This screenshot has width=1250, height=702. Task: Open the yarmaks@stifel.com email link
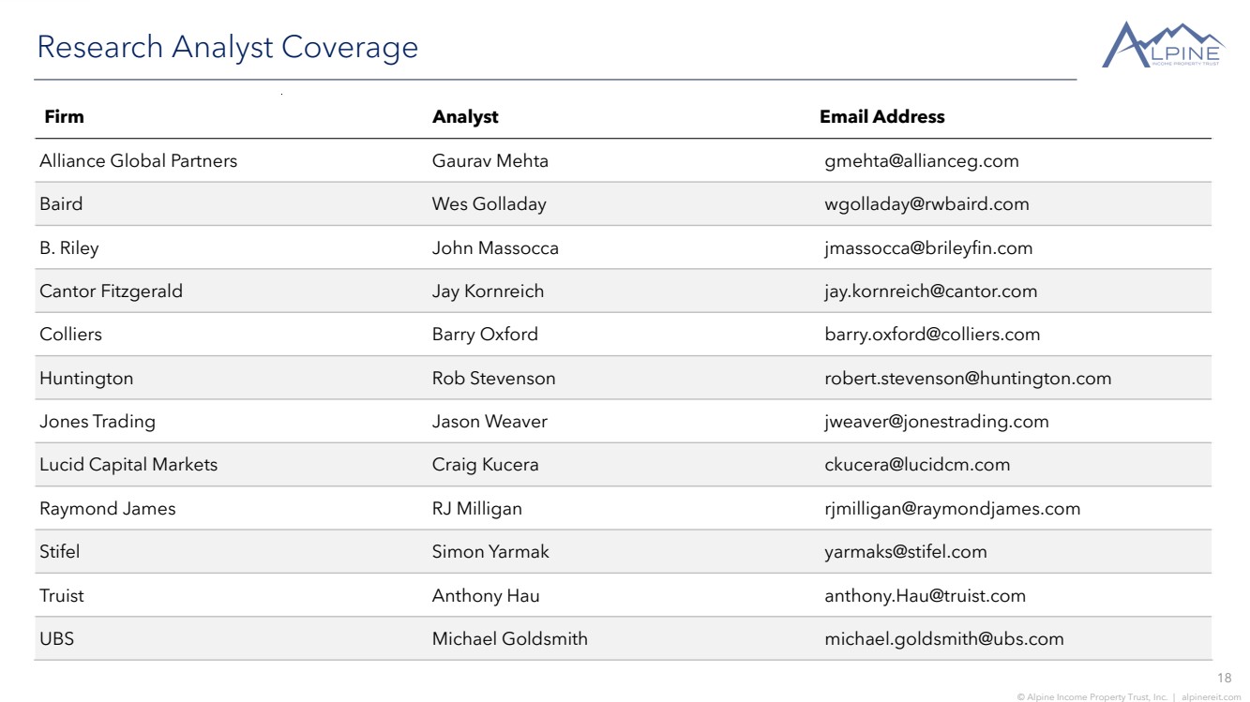pyautogui.click(x=905, y=552)
